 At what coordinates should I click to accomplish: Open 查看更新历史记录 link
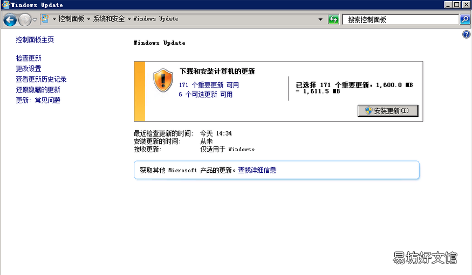41,79
